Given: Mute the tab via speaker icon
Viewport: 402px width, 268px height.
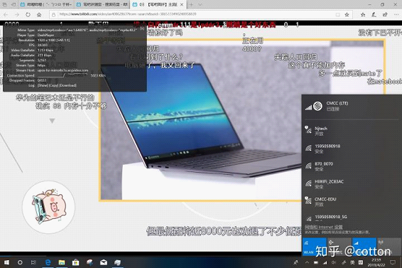Looking at the screenshot, I should (141, 4).
